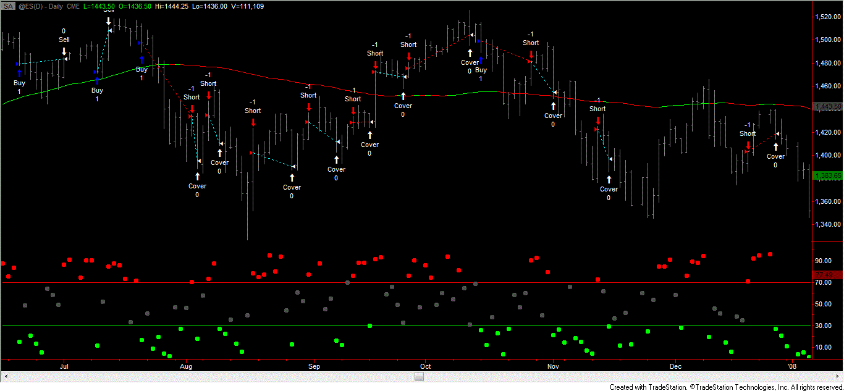Click the 1,340.00 price axis label
Screen dimensions: 844x391
coord(828,225)
